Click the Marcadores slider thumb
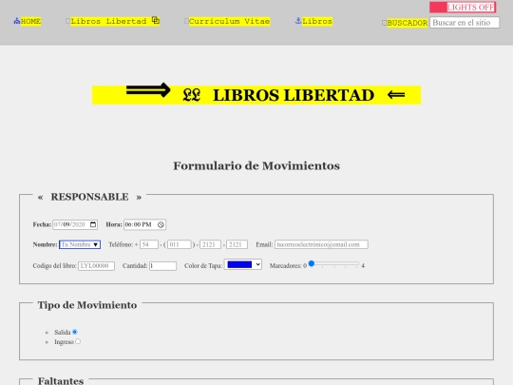This screenshot has height=385, width=513. point(312,263)
